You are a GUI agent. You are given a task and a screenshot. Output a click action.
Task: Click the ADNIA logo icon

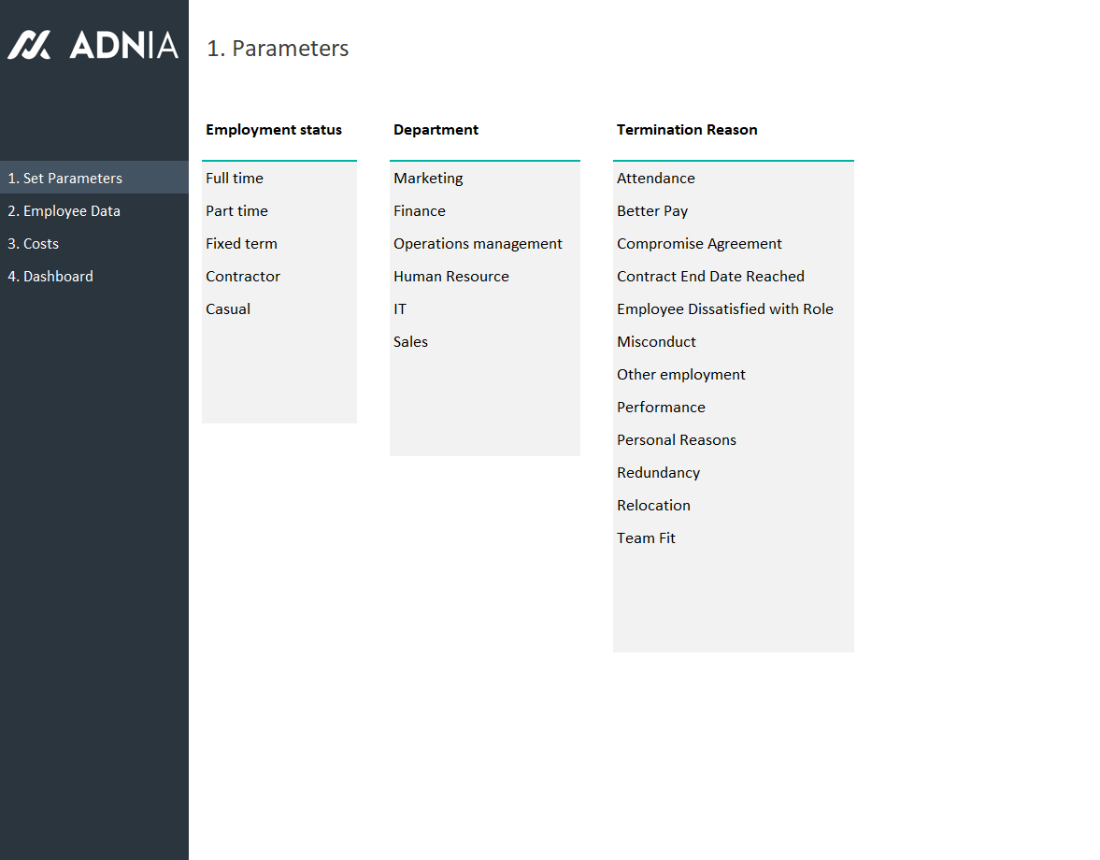tap(29, 45)
